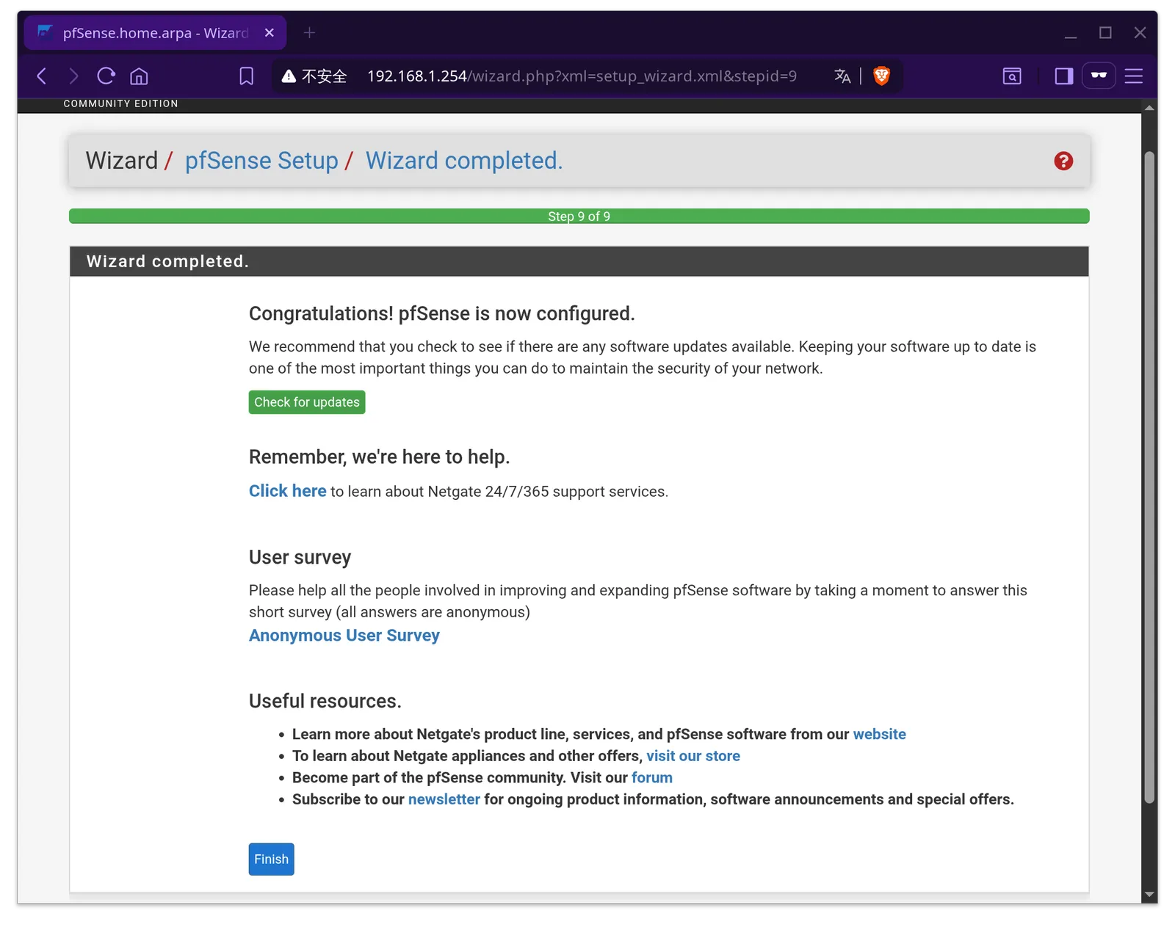Image resolution: width=1175 pixels, height=938 pixels.
Task: Click the not-secure warning triangle icon
Action: 289,76
